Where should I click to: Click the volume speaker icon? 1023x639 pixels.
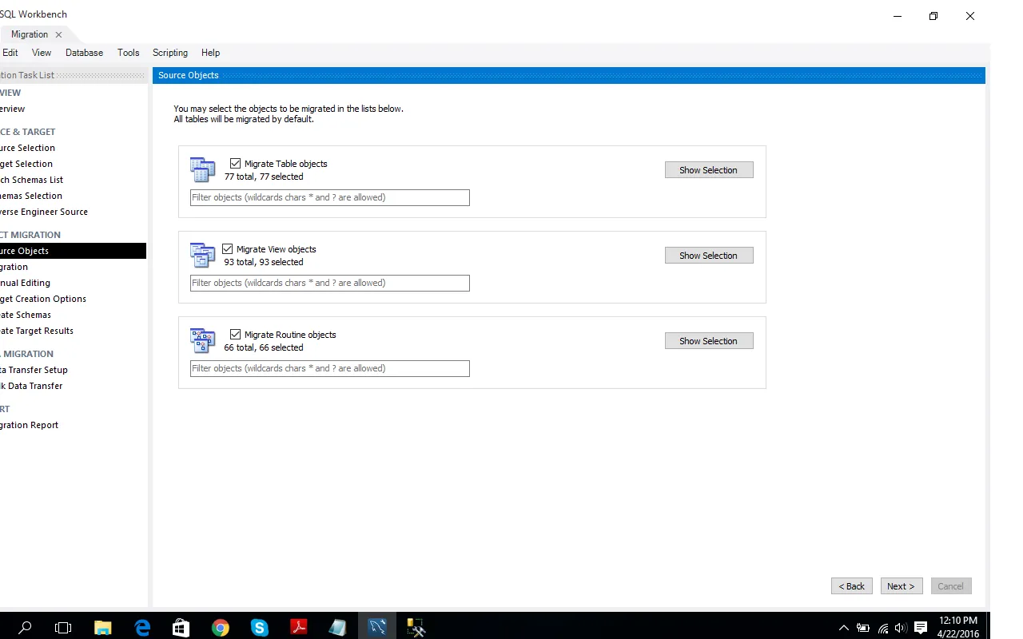pos(902,628)
